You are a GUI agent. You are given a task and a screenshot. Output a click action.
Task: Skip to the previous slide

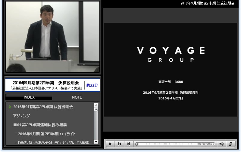pyautogui.click(x=119, y=144)
